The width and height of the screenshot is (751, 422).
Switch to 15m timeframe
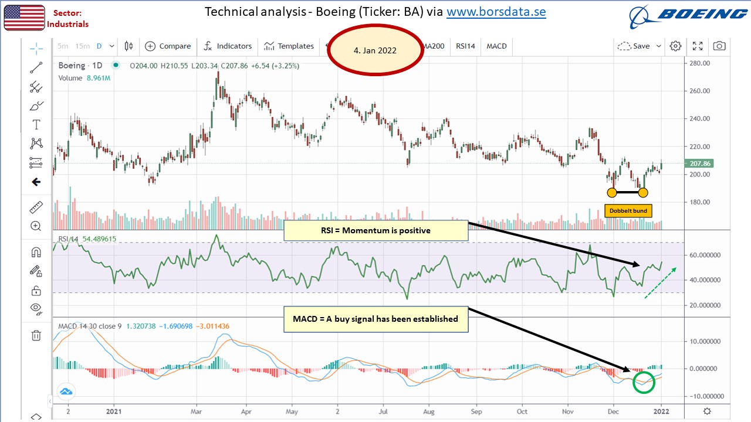83,46
